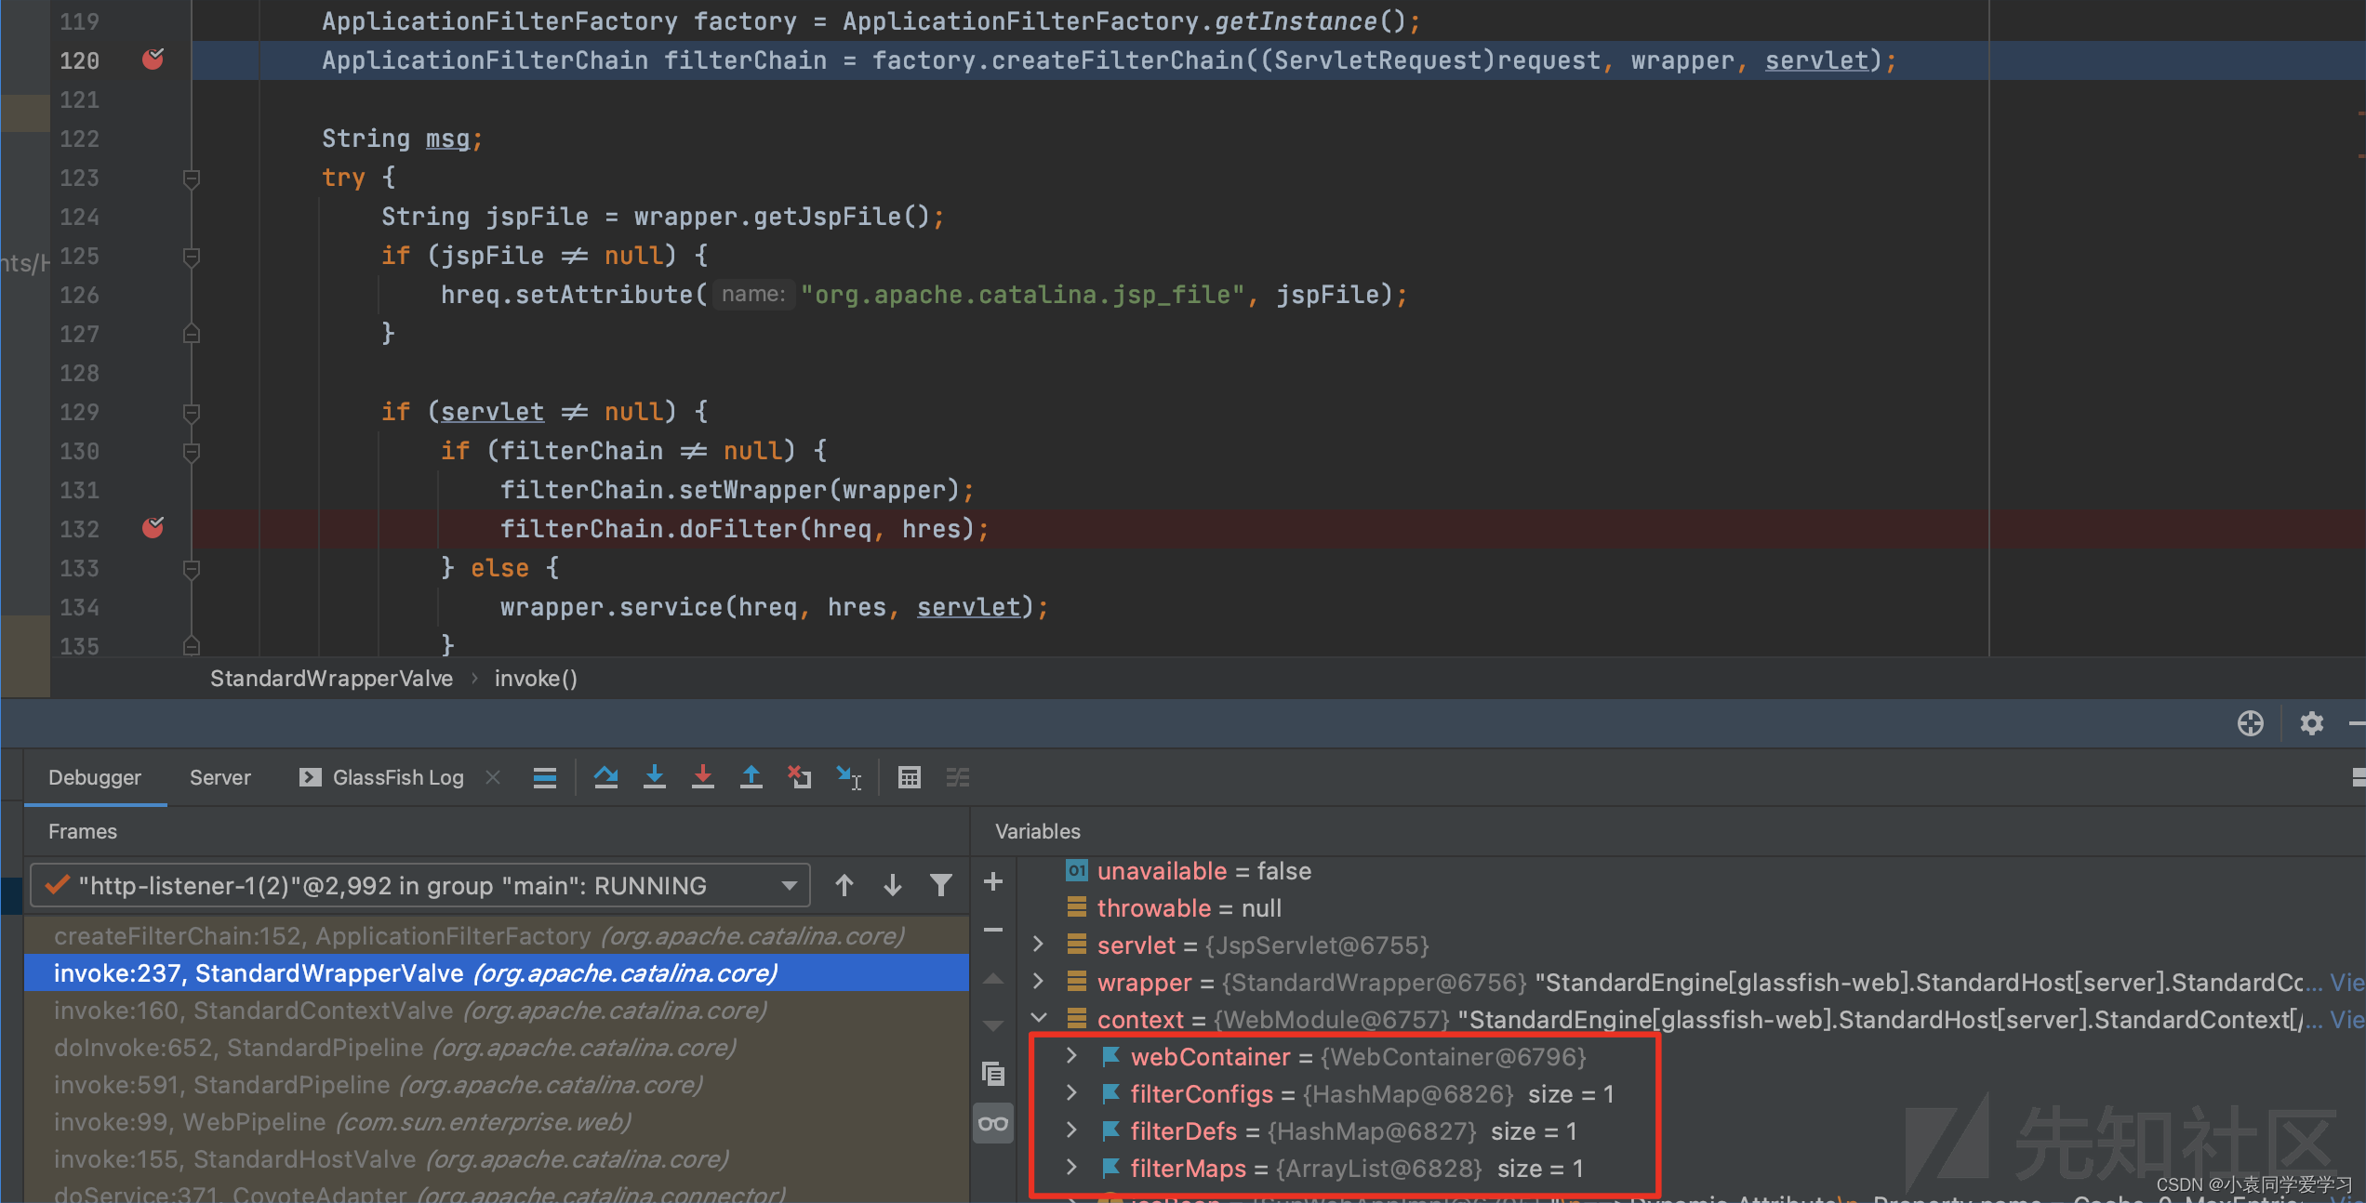Fold if servlet block line 129
This screenshot has height=1203, width=2366.
pos(192,412)
